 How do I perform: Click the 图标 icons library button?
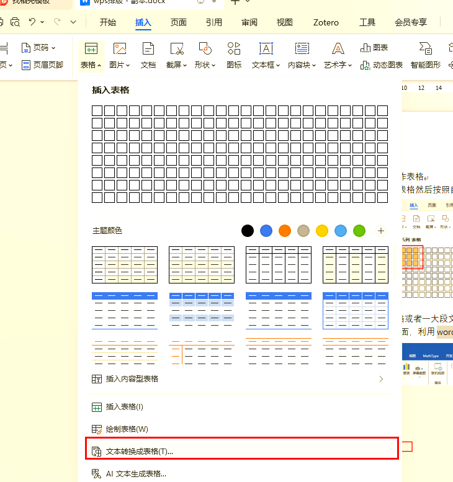click(234, 56)
